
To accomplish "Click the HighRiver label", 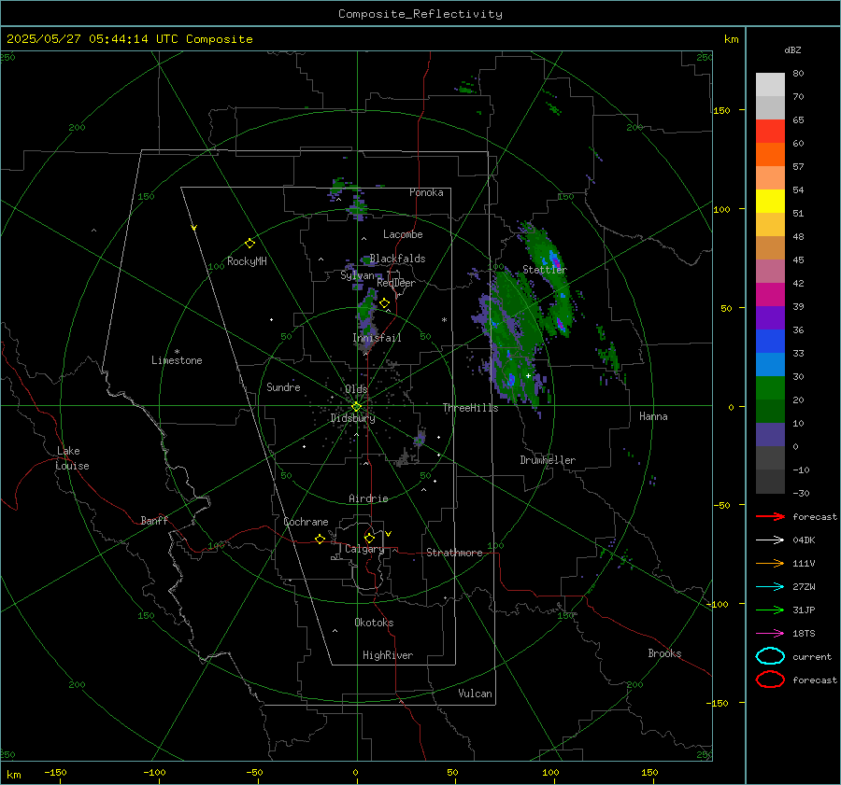I will click(388, 655).
